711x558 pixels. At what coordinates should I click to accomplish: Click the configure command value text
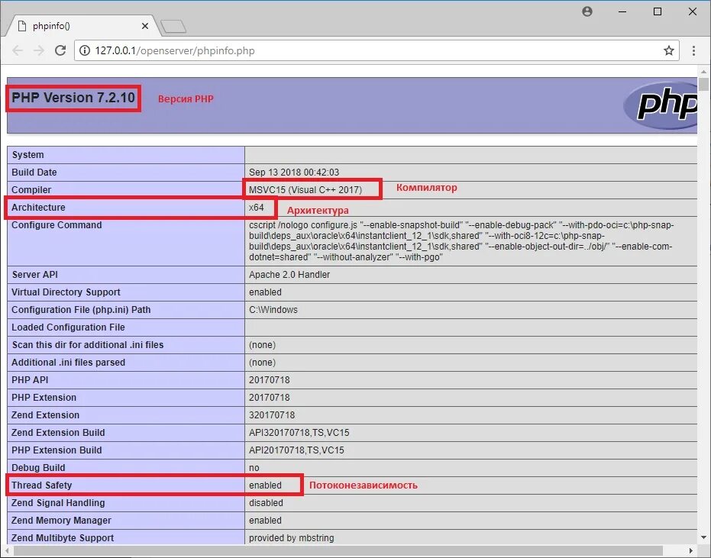pyautogui.click(x=461, y=241)
